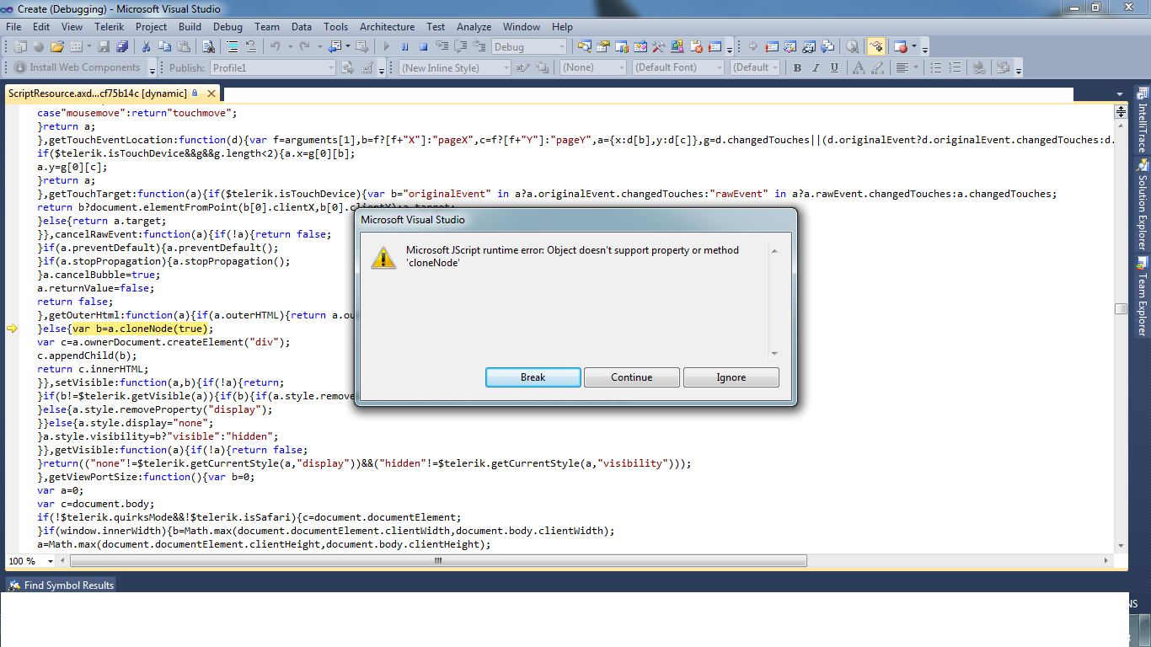Open the Find Symbol Results tab
The width and height of the screenshot is (1151, 647).
(x=62, y=586)
